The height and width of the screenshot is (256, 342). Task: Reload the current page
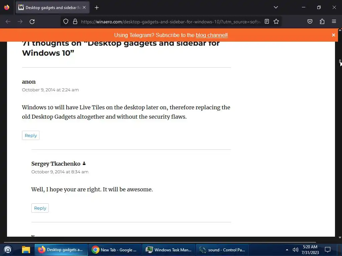32,22
